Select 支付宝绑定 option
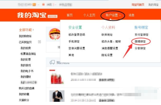 point(141,35)
